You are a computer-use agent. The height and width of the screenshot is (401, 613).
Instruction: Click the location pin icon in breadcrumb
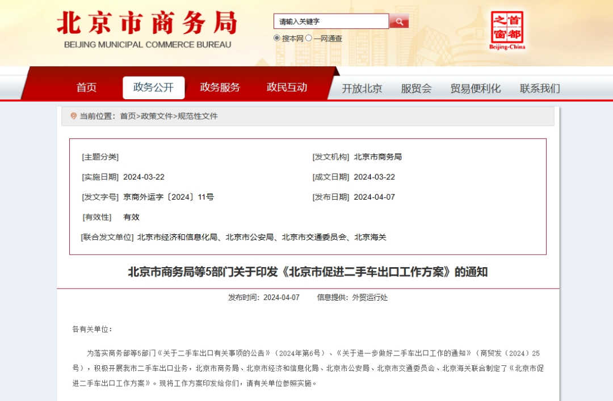[73, 116]
